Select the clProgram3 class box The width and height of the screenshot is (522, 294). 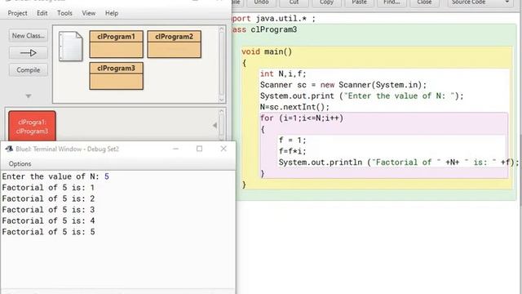[116, 76]
